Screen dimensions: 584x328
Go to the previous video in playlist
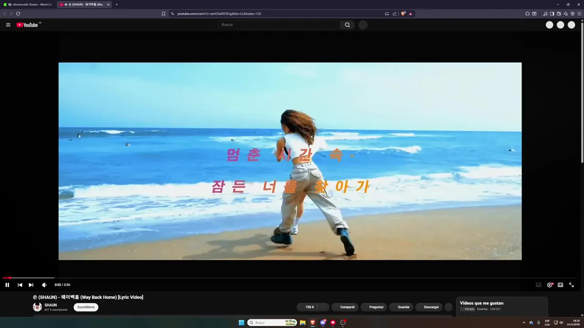pos(20,285)
